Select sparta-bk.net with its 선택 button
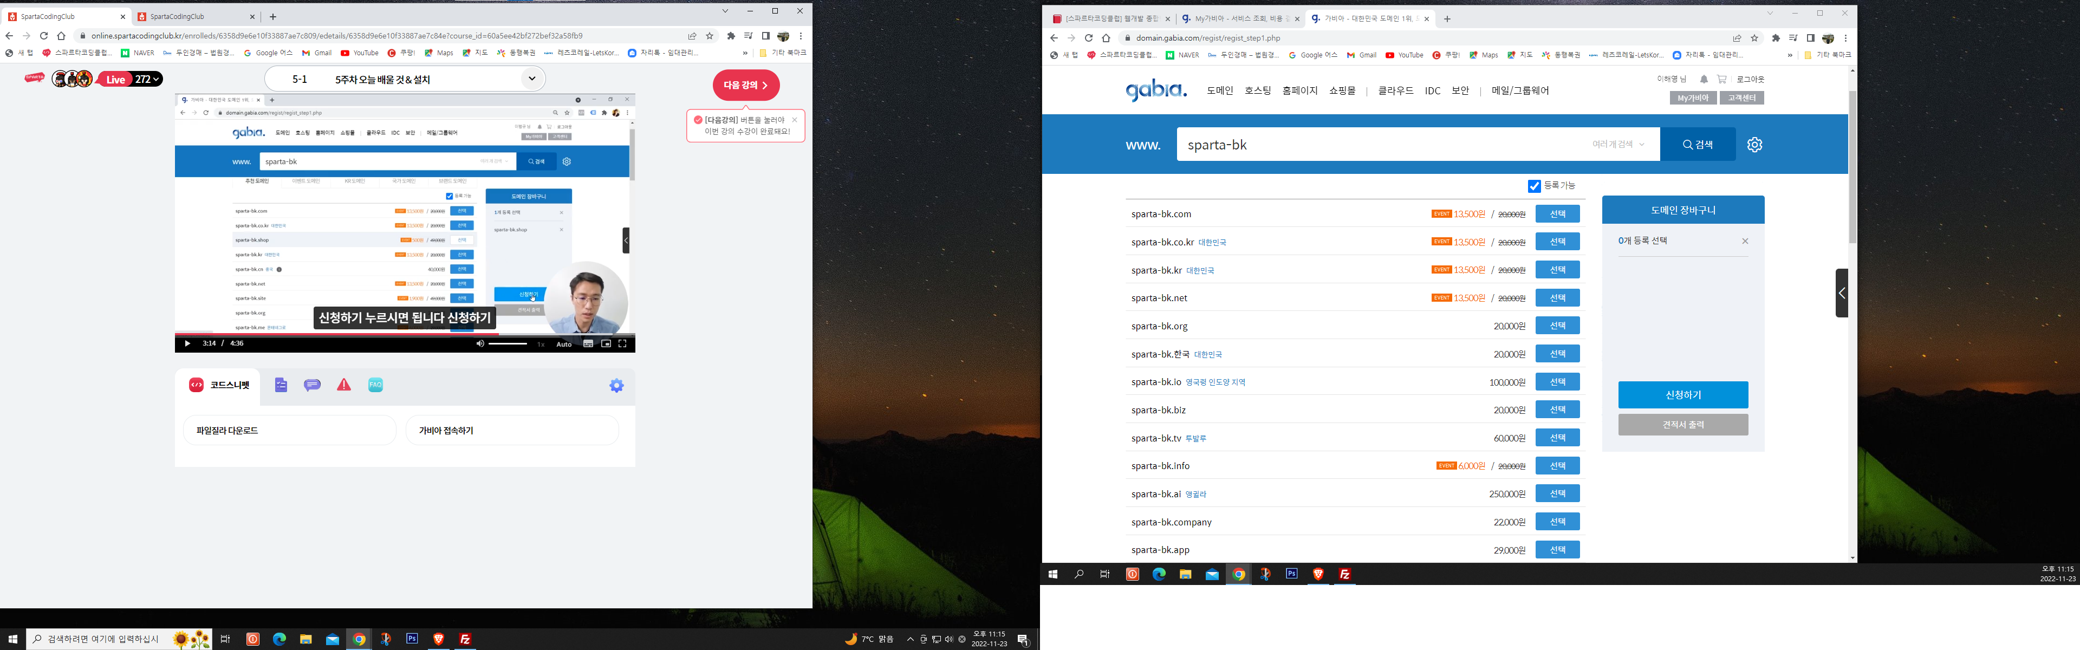The image size is (2080, 650). [x=1557, y=298]
